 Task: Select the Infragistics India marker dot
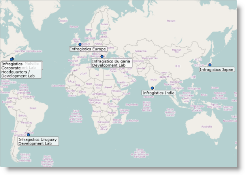152,88
